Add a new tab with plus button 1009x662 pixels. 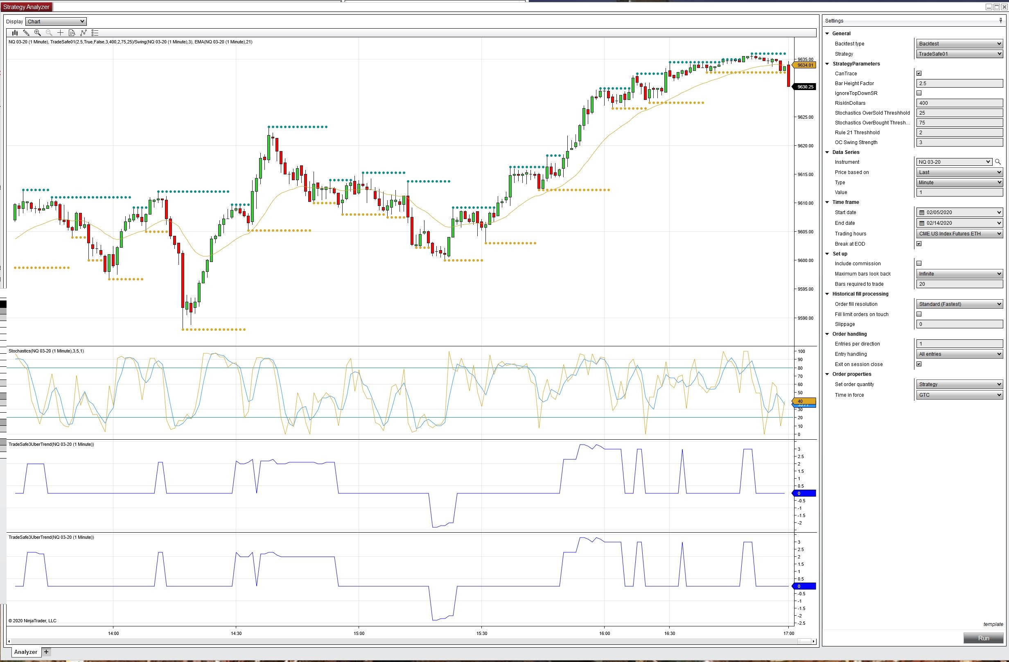(46, 652)
